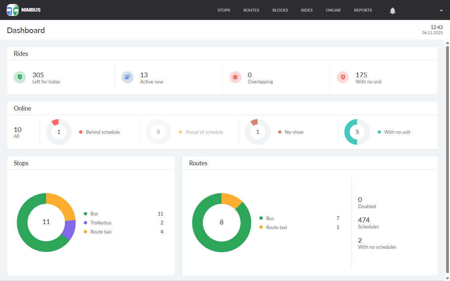Toggle the Bus legend in Stops chart

(94, 214)
